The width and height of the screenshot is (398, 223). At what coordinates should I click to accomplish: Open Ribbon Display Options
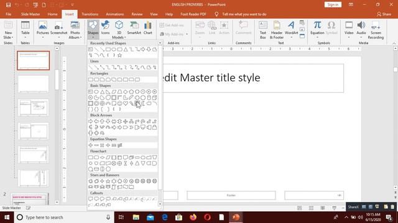tap(351, 4)
